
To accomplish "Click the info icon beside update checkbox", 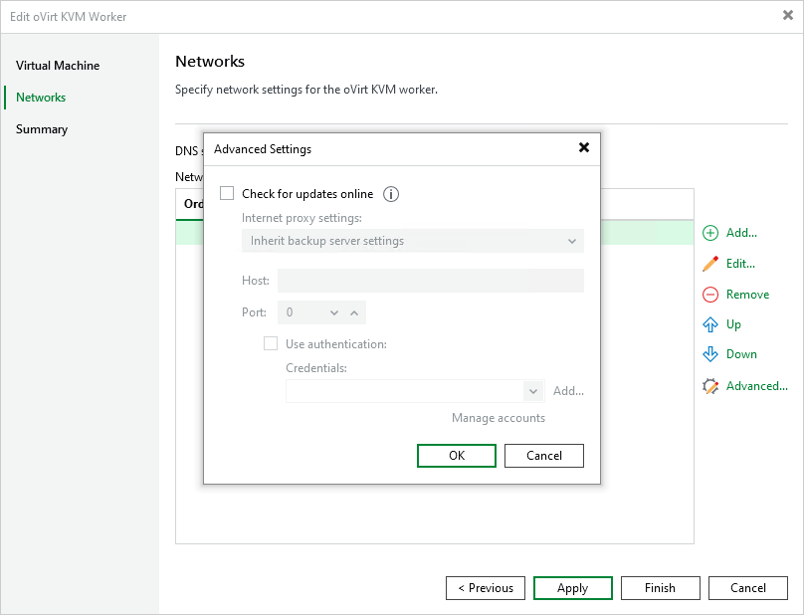I will [x=390, y=194].
